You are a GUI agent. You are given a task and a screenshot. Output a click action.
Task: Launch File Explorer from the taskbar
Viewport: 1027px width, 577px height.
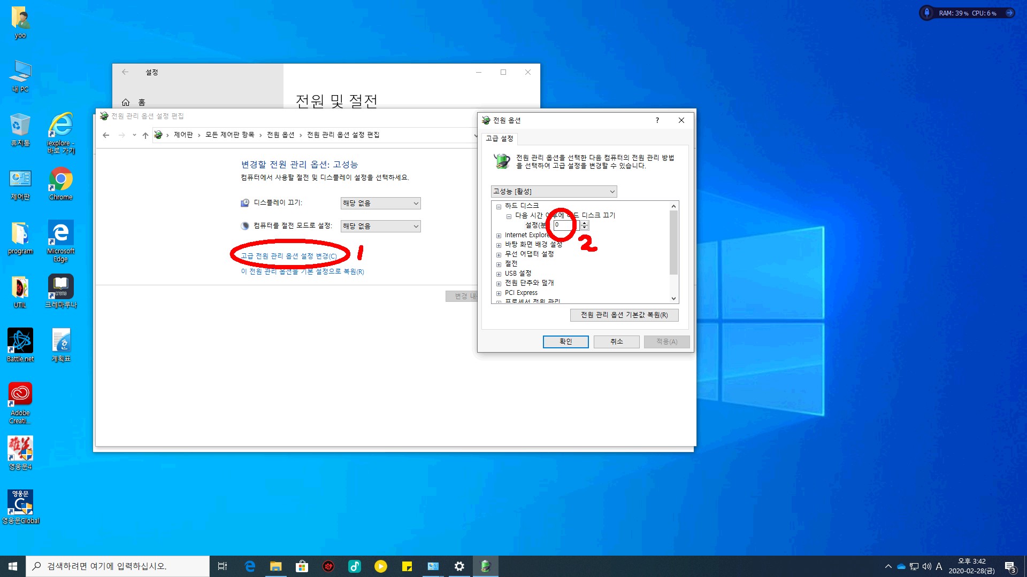(275, 566)
